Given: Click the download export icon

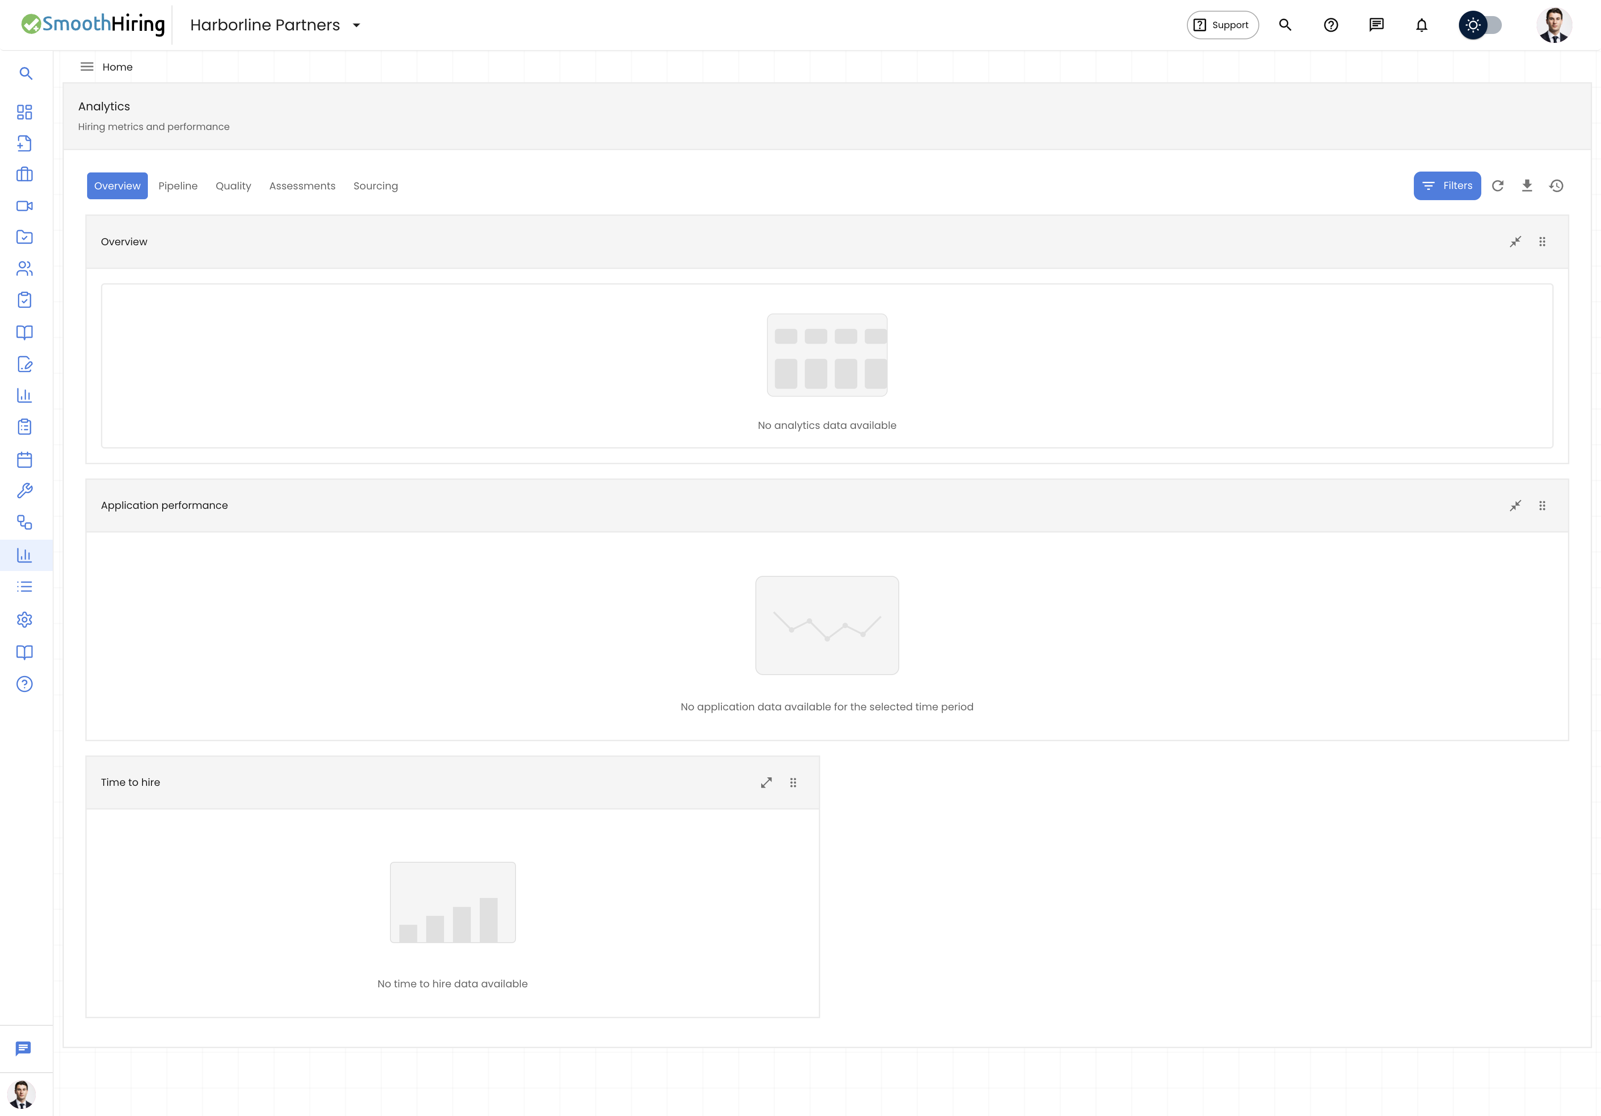Looking at the screenshot, I should tap(1527, 185).
